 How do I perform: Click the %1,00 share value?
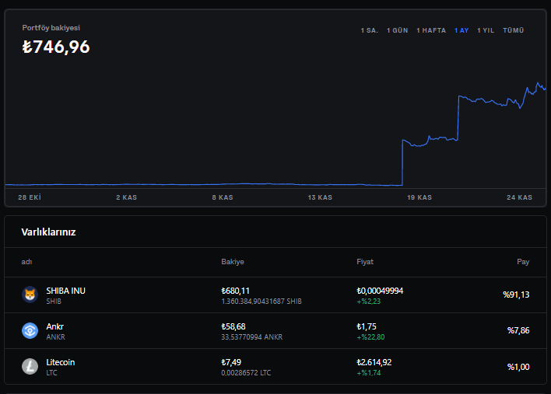pos(518,367)
